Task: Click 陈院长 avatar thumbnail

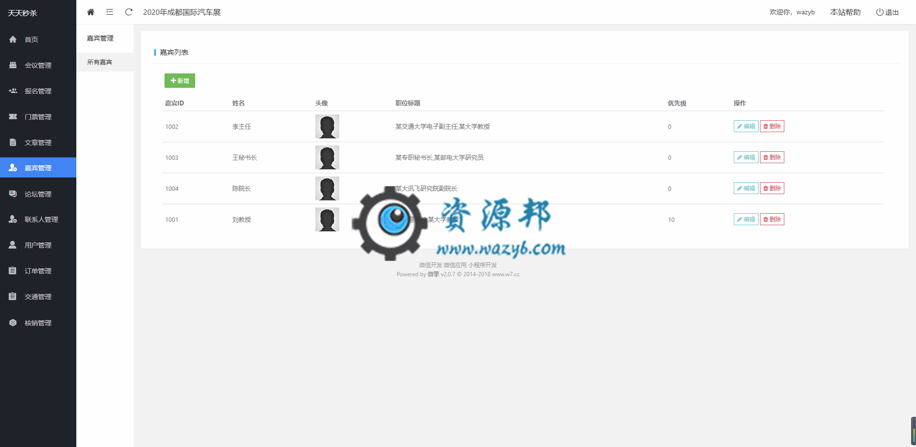Action: coord(327,188)
